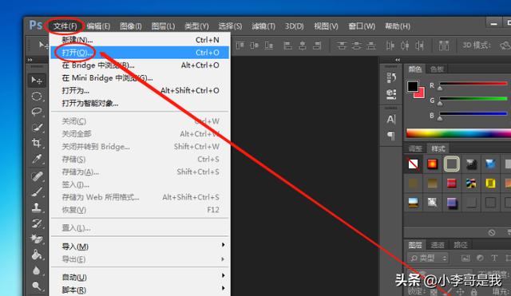Select the Crop tool
511x296 pixels.
coord(37,143)
